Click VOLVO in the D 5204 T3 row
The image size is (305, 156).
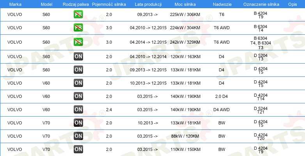pos(15,57)
